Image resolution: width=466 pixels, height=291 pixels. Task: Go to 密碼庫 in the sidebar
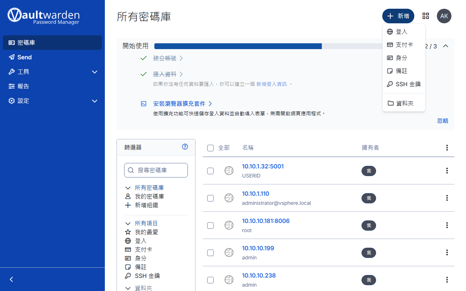(x=52, y=43)
